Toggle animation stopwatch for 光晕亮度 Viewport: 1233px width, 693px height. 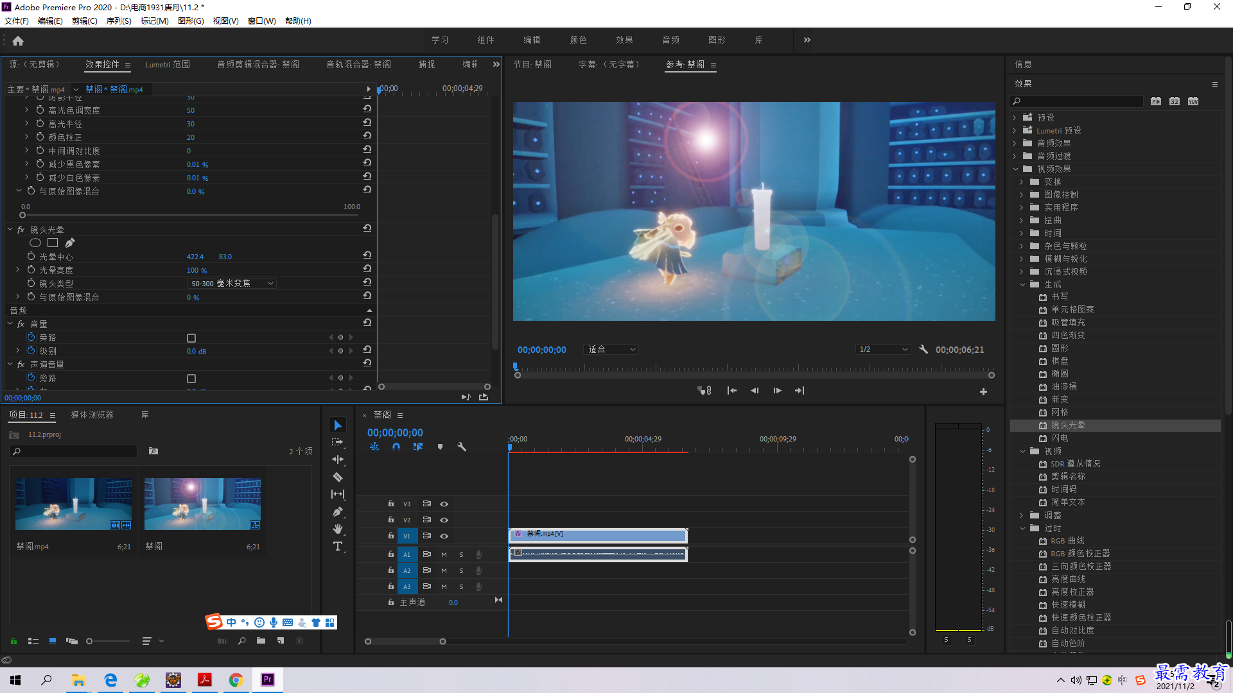[31, 270]
